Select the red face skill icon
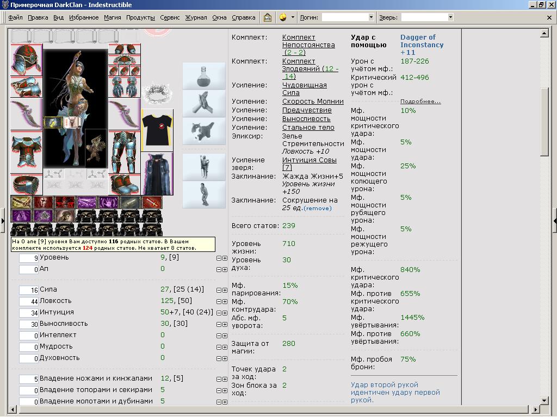 (x=42, y=202)
